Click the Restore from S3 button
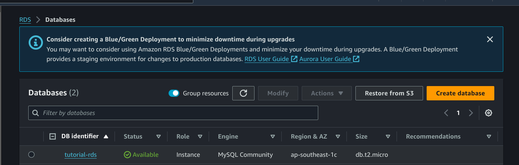The width and height of the screenshot is (519, 165). (389, 93)
